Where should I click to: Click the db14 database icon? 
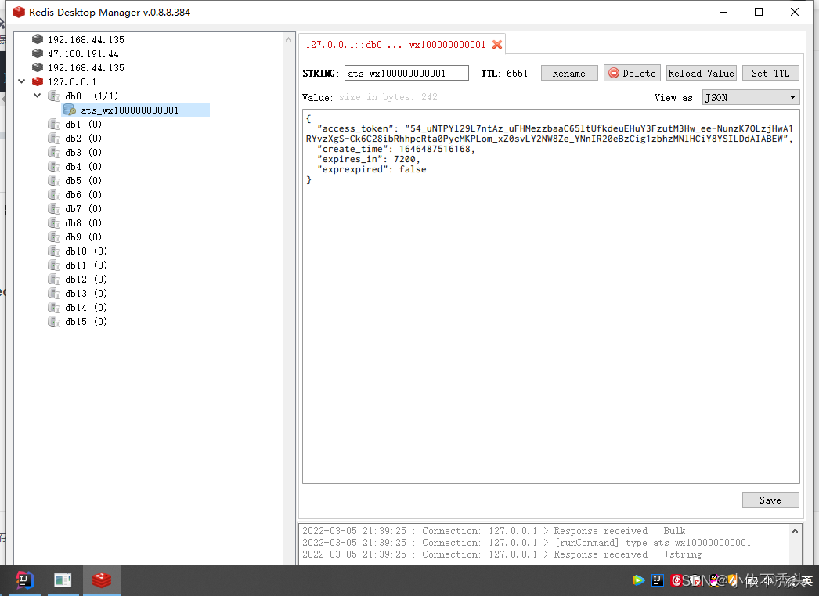[54, 307]
